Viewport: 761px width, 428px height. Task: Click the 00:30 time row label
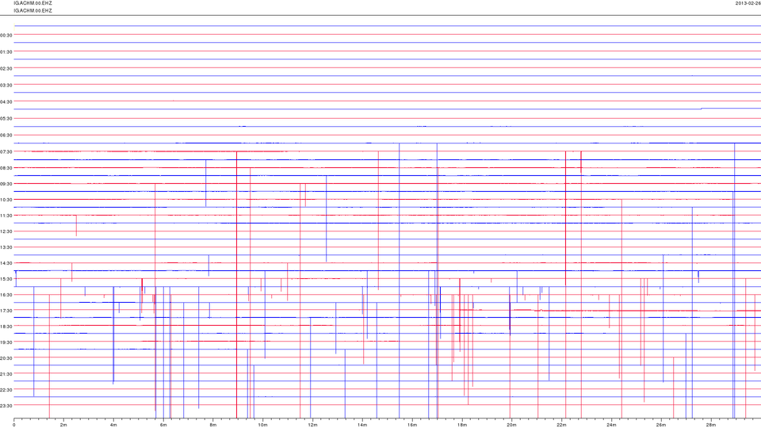[6, 35]
